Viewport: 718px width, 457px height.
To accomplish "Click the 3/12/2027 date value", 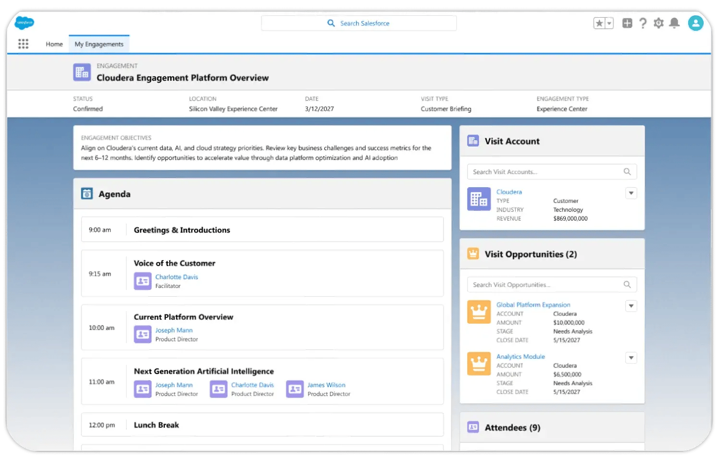I will 319,109.
